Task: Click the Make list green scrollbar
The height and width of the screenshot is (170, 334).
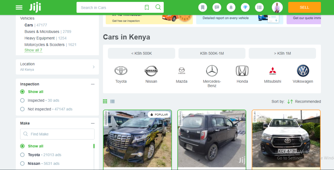Action: (x=94, y=146)
